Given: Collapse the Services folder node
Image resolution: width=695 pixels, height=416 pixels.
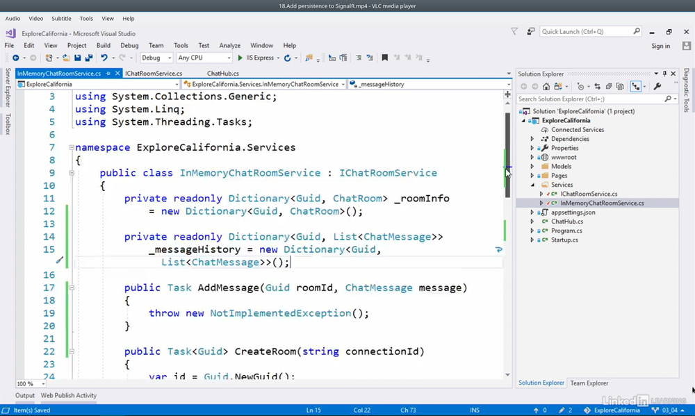Looking at the screenshot, I should point(532,185).
